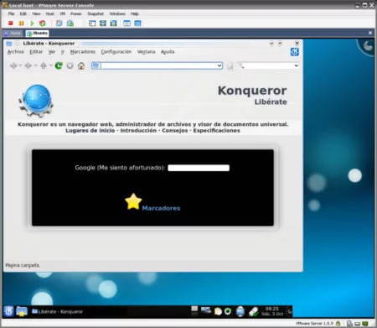Go forward with Konqueror's forward arrow
Image resolution: width=377 pixels, height=328 pixels.
point(28,65)
